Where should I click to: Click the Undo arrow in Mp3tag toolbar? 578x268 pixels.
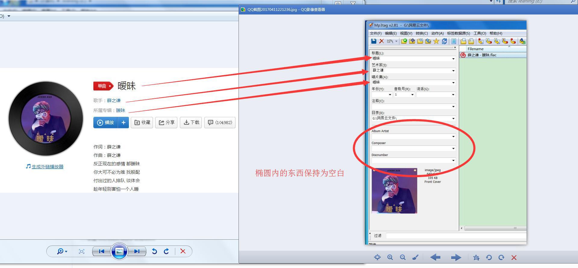tap(390, 41)
